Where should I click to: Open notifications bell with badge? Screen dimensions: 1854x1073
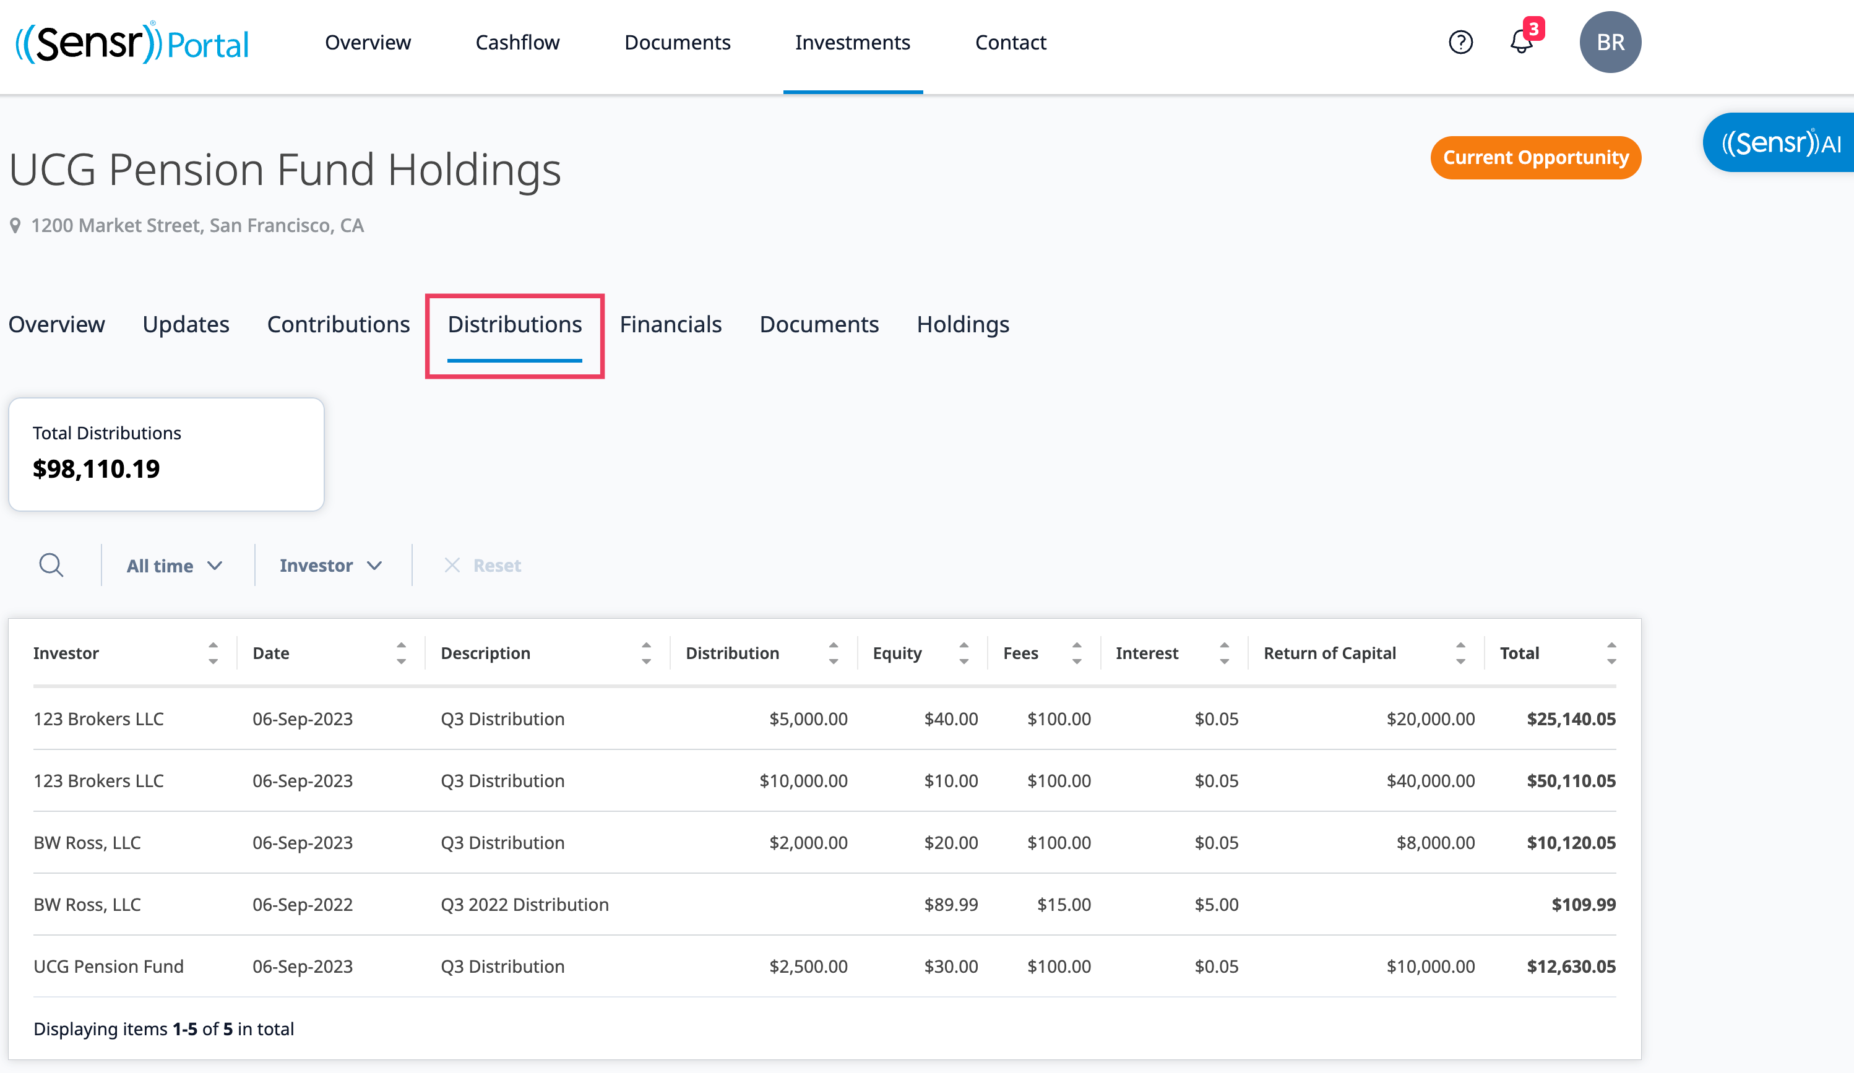coord(1522,41)
